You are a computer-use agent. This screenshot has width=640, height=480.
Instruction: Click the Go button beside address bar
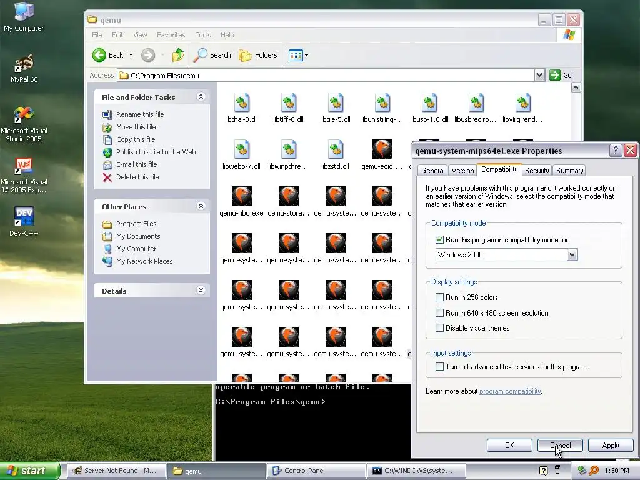click(561, 75)
